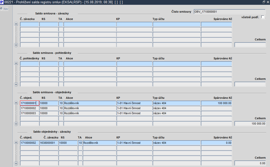The width and height of the screenshot is (270, 167).
Task: Click Celkem field of Saldo objednávky - závazky
Action: pyautogui.click(x=250, y=163)
